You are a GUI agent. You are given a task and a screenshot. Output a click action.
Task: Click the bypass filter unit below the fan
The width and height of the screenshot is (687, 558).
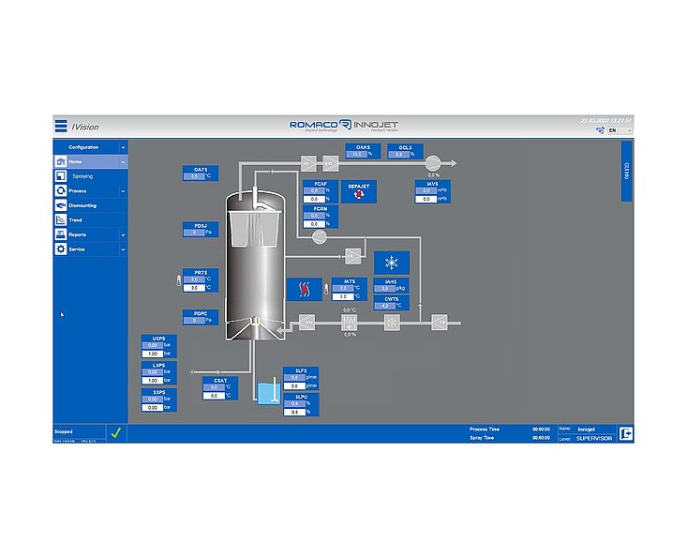point(353,255)
